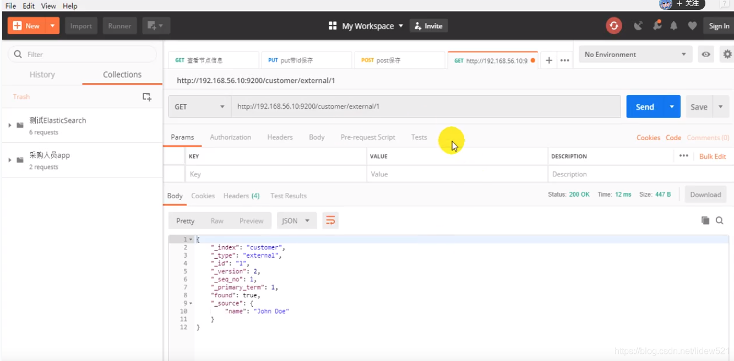Click the Import button
734x361 pixels.
81,26
